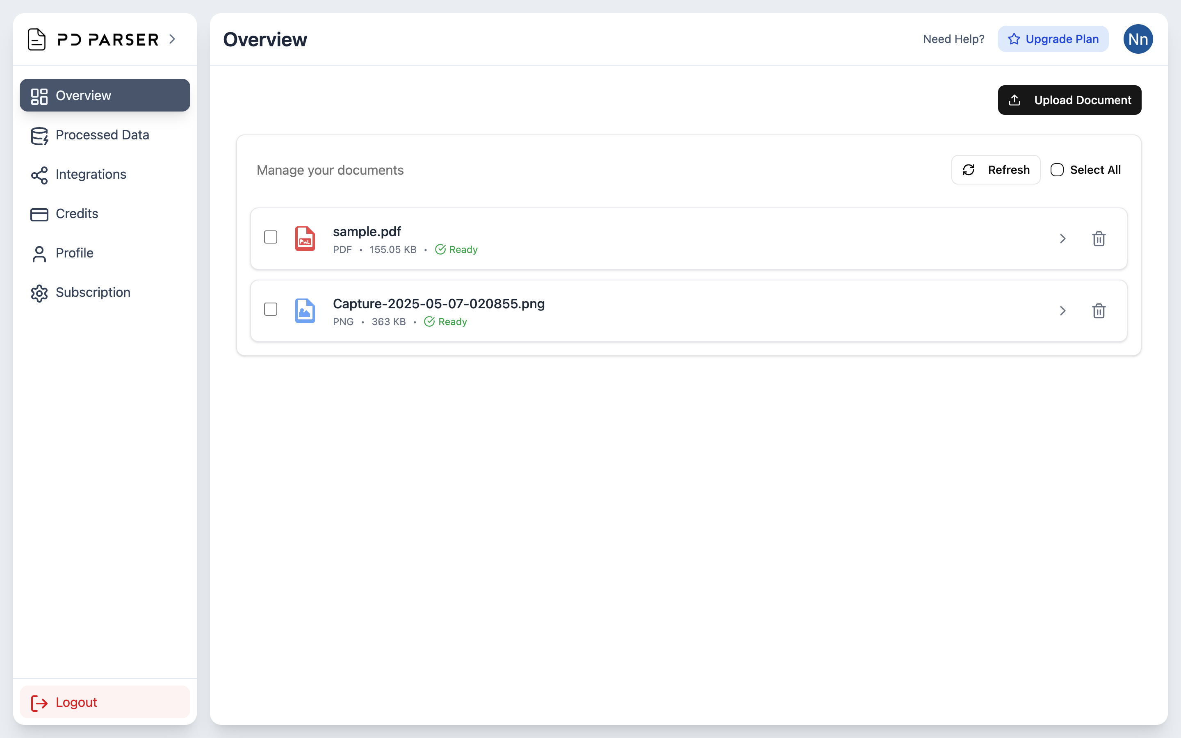Viewport: 1181px width, 738px height.
Task: Click the Upgrade Plan button
Action: [x=1053, y=39]
